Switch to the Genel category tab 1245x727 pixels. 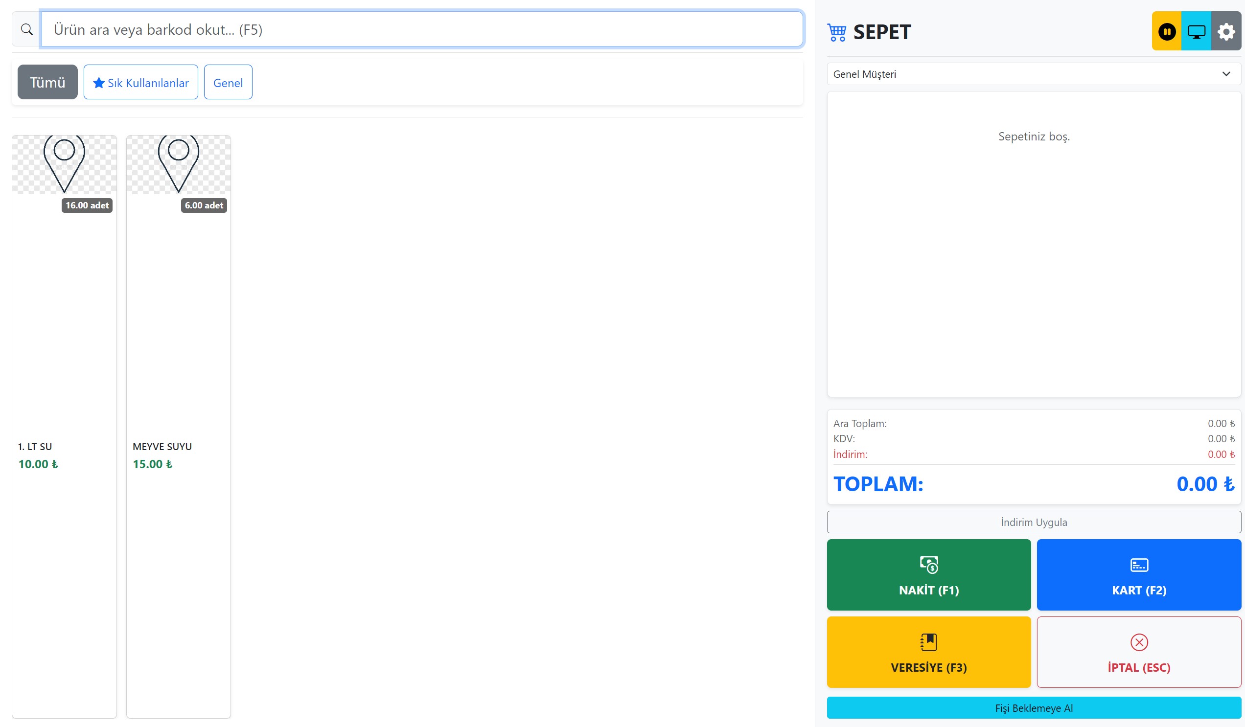point(228,83)
